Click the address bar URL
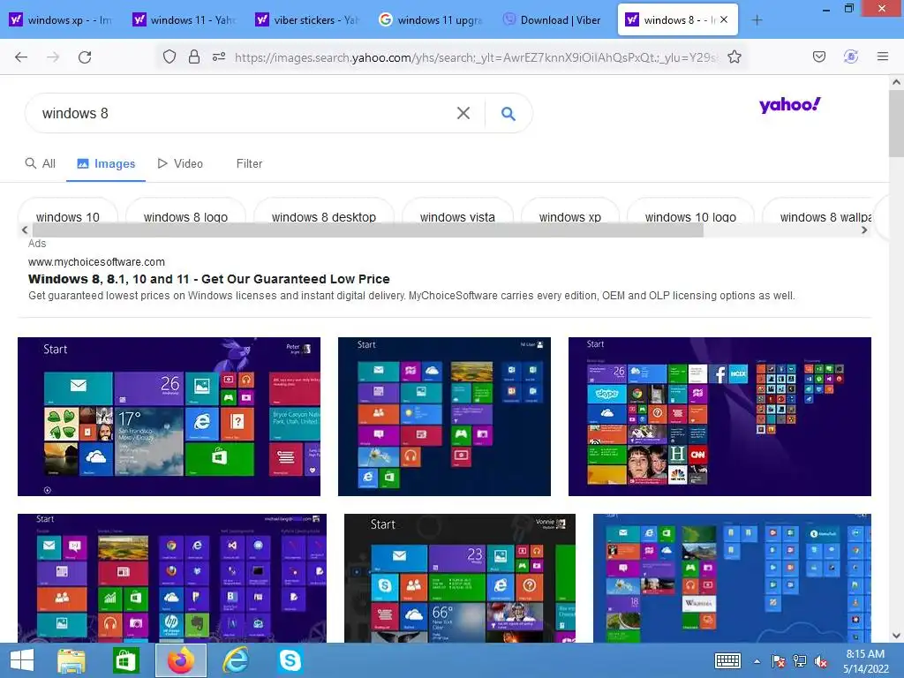 [476, 56]
